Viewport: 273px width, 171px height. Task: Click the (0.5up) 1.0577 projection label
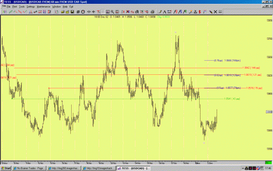(229, 88)
